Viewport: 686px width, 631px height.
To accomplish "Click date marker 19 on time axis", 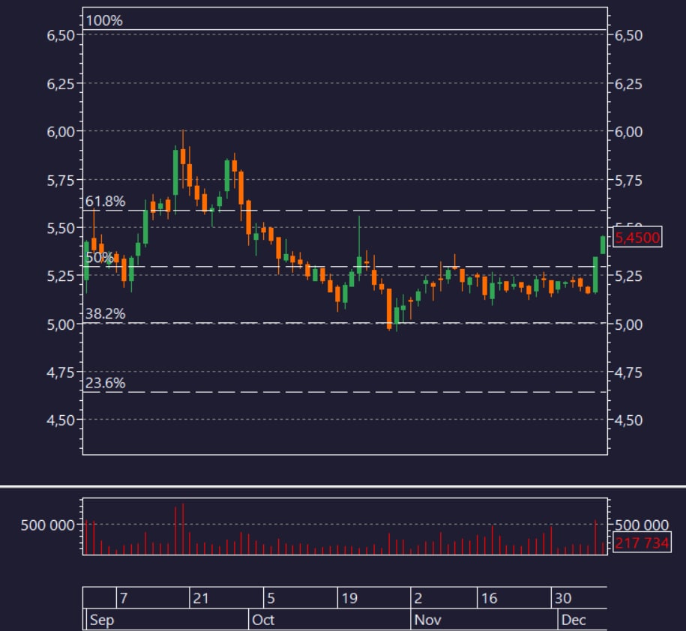I will click(349, 598).
